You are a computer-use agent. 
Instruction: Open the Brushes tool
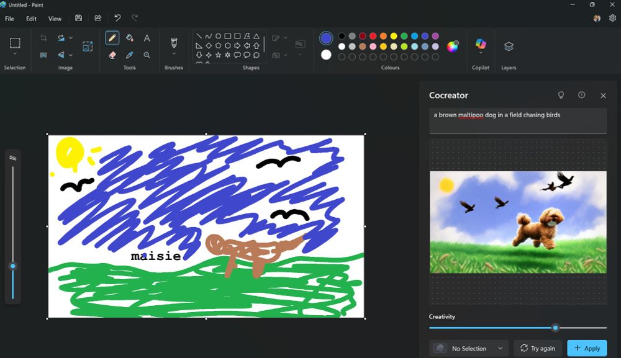pyautogui.click(x=174, y=43)
